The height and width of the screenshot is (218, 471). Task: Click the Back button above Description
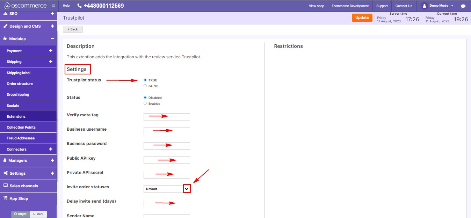72,29
